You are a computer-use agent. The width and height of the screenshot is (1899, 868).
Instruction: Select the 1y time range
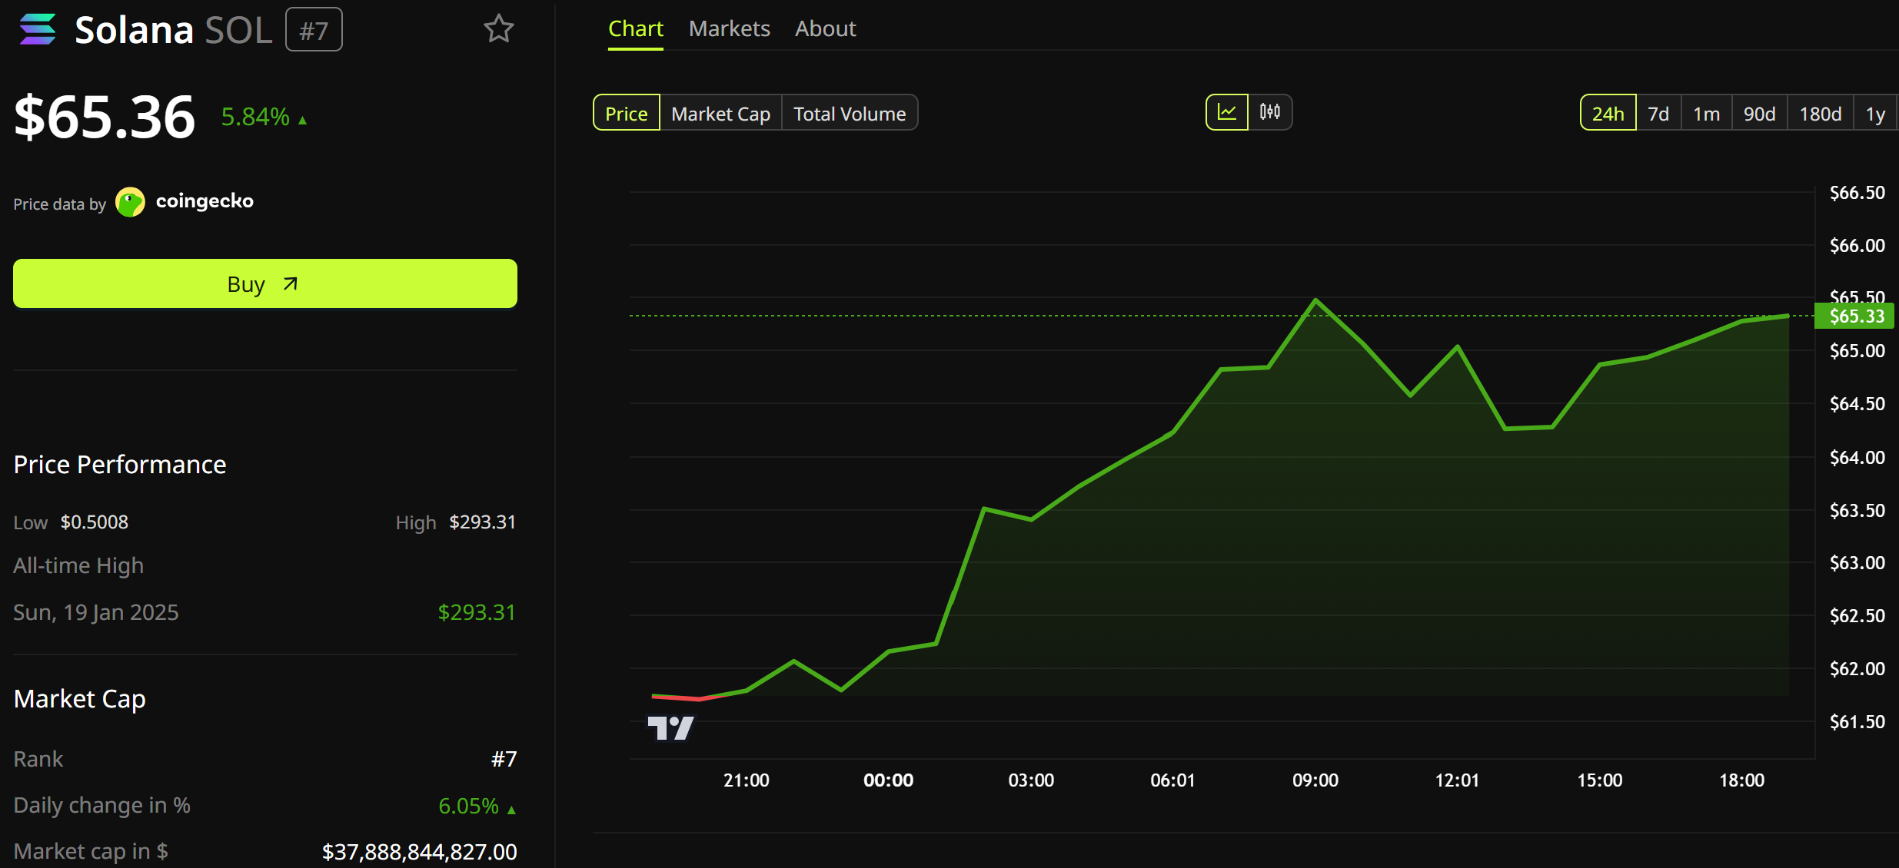[1876, 114]
